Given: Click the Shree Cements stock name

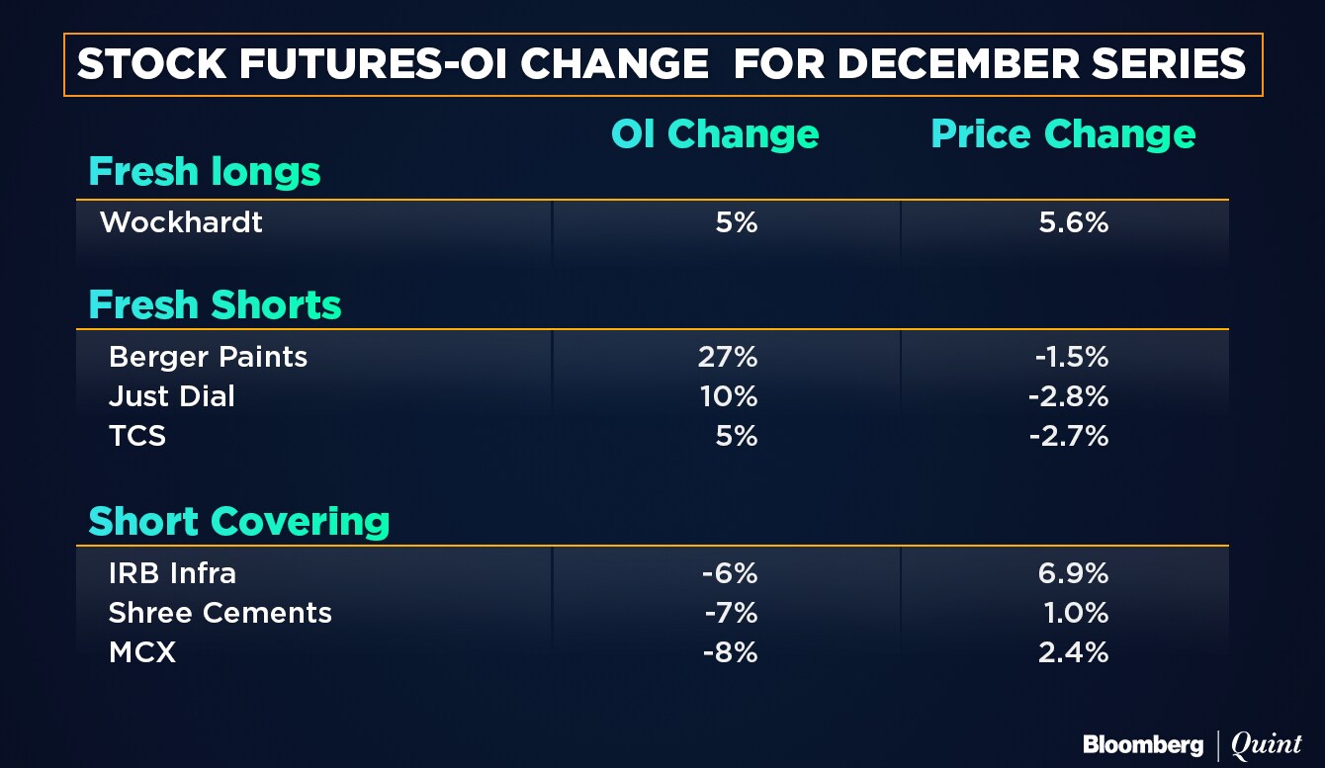Looking at the screenshot, I should point(220,613).
